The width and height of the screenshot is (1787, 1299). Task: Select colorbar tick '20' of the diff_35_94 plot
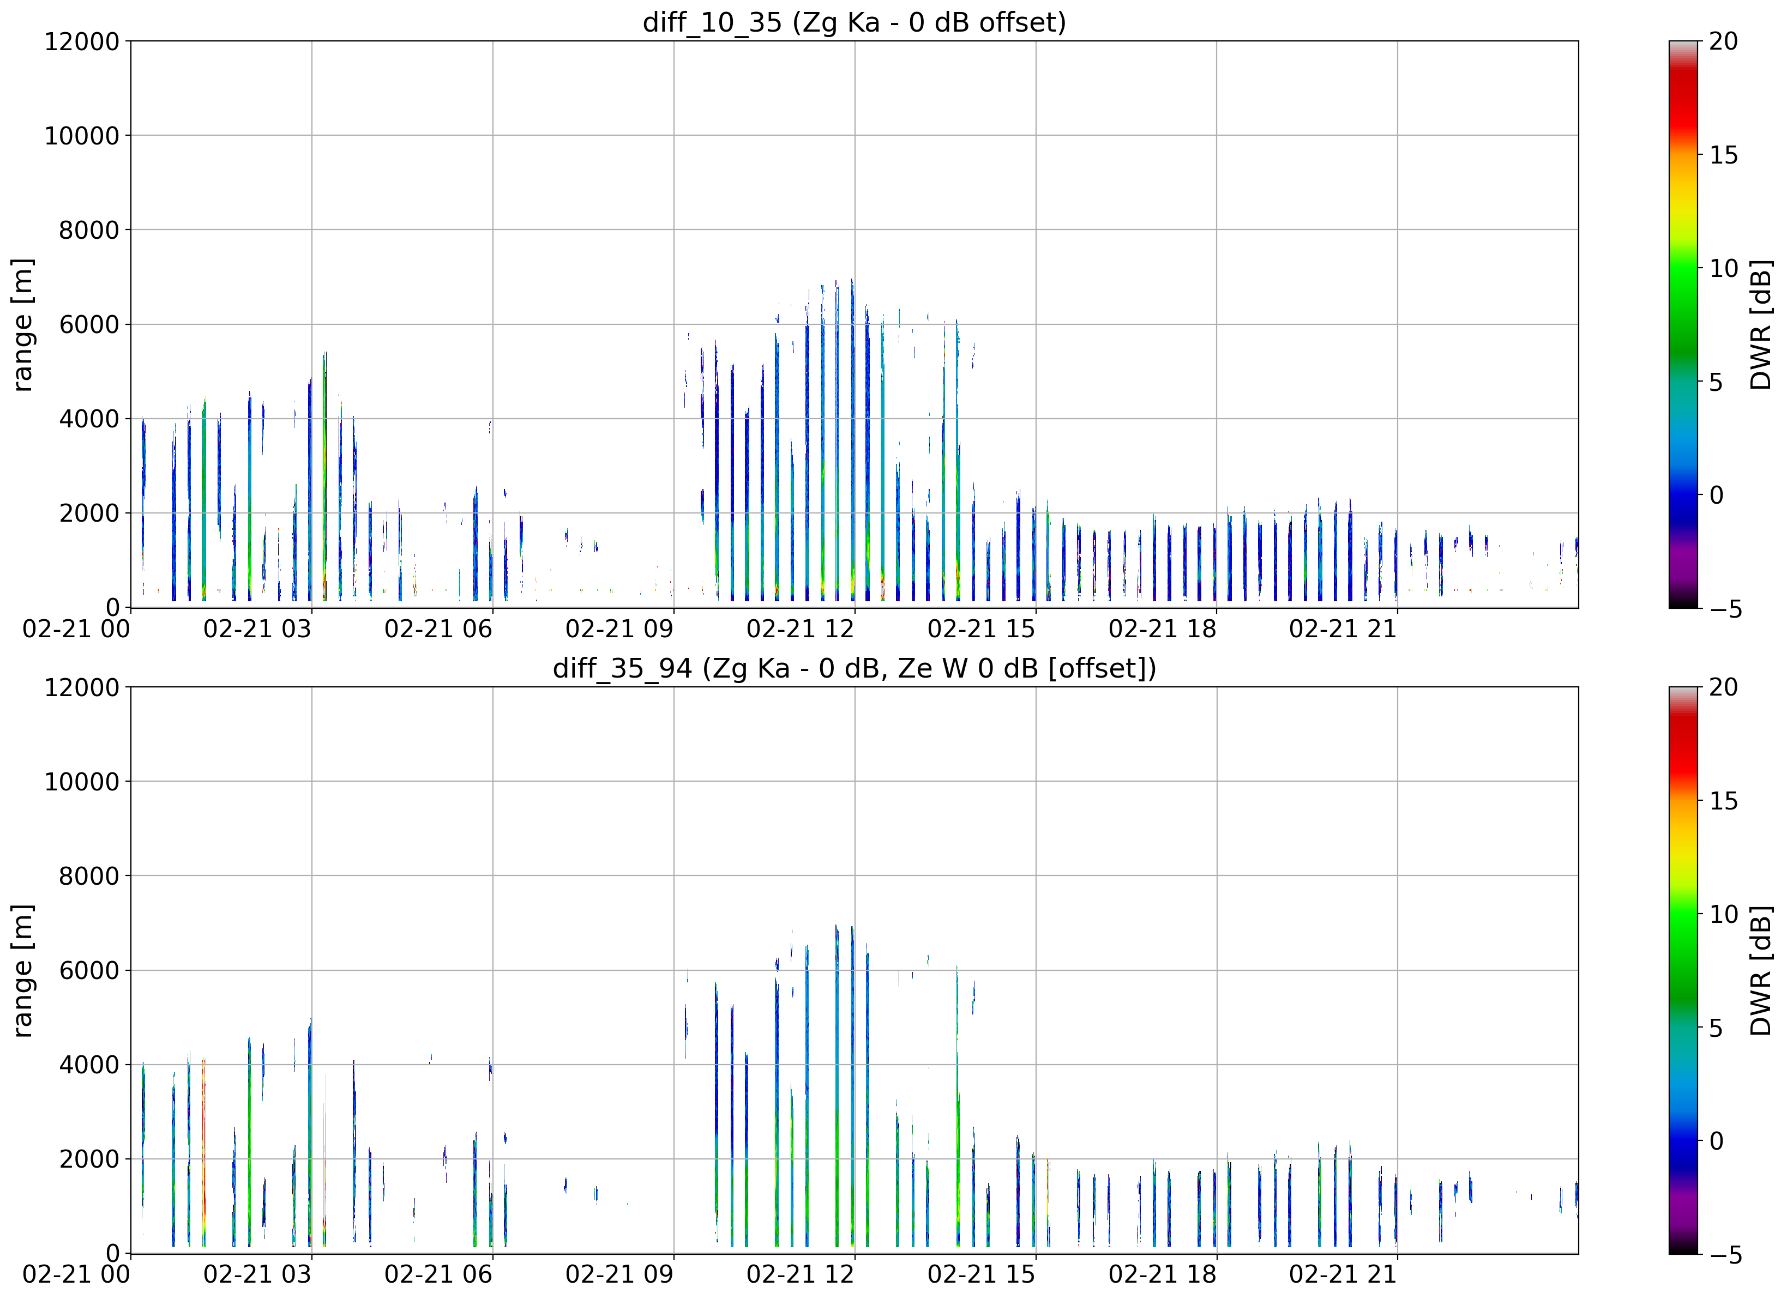pos(1723,688)
